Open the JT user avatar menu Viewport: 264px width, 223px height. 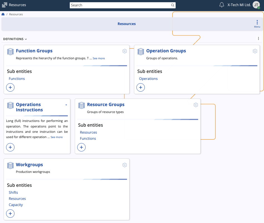256,5
